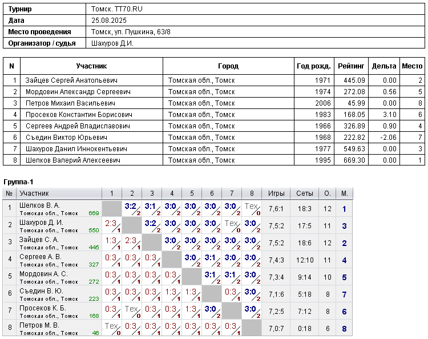
Task: Click the Дельта column header
Action: tap(383, 66)
